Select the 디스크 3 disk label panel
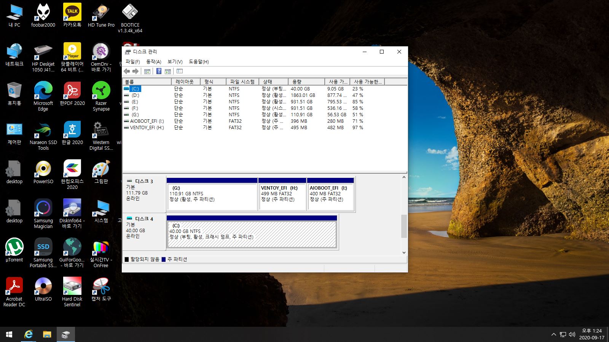Viewport: 609px width, 342px height. tap(144, 194)
